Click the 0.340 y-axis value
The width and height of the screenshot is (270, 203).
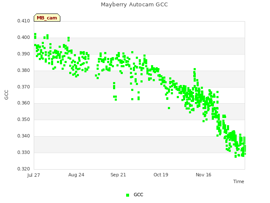point(24,136)
